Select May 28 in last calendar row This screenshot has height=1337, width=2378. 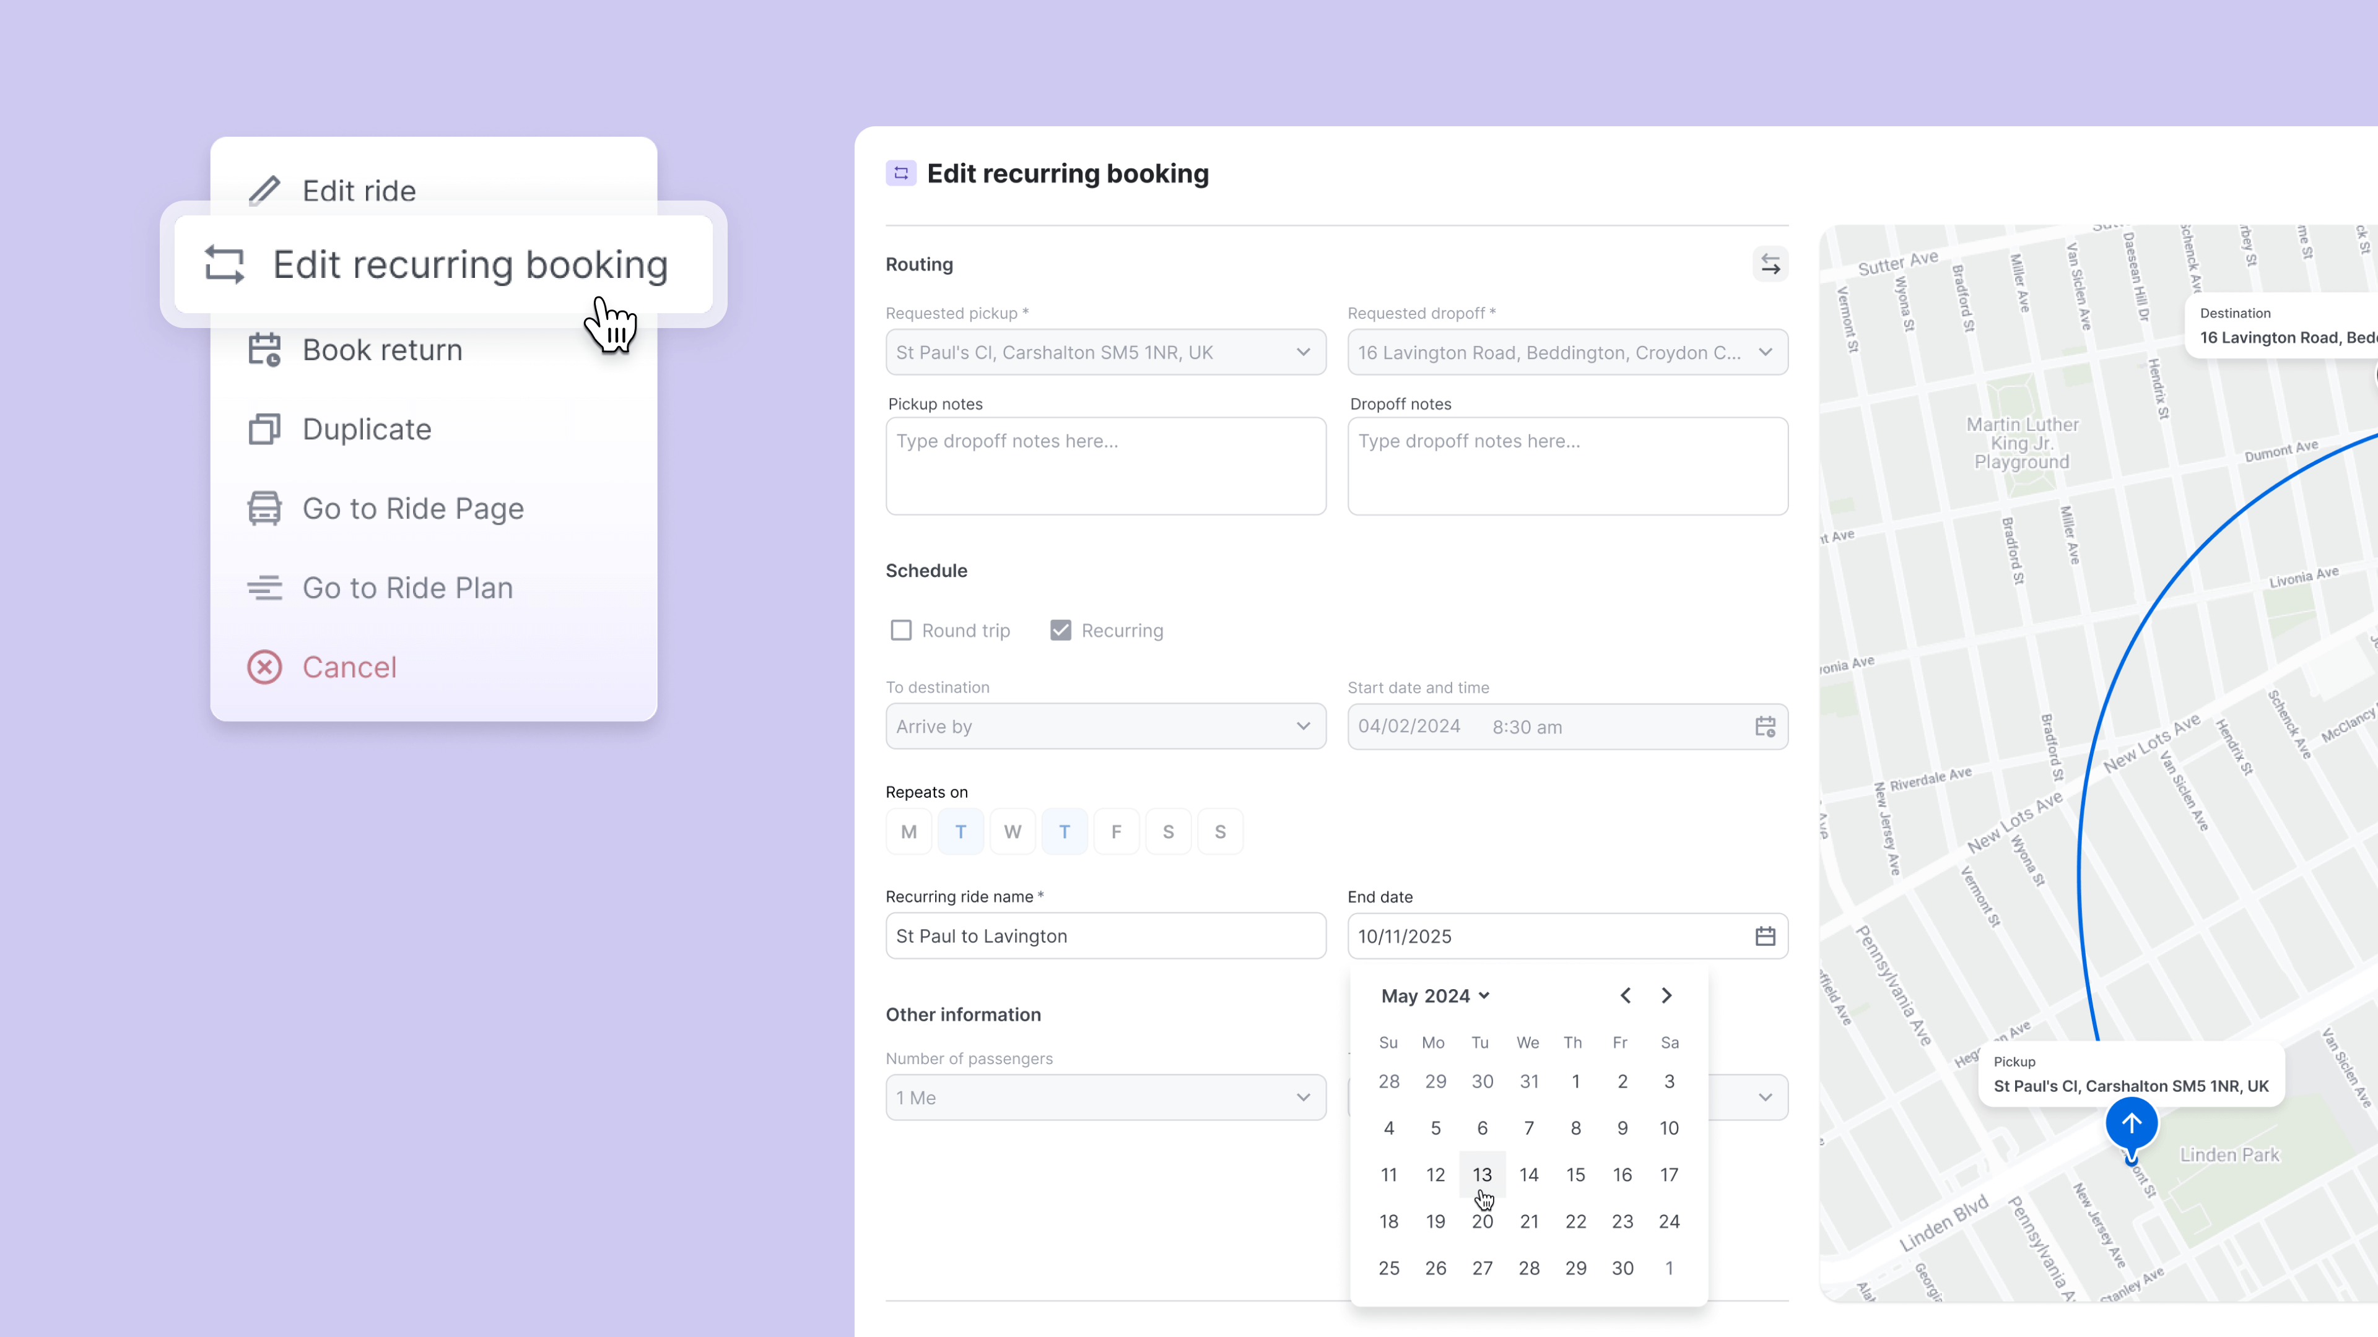(1530, 1269)
